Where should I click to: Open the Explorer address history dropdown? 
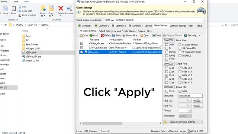[222, 25]
